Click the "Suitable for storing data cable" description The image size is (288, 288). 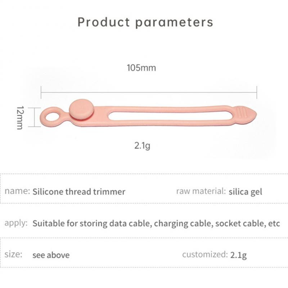(156, 223)
